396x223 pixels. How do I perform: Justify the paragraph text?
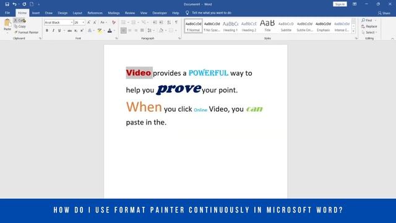[142, 30]
